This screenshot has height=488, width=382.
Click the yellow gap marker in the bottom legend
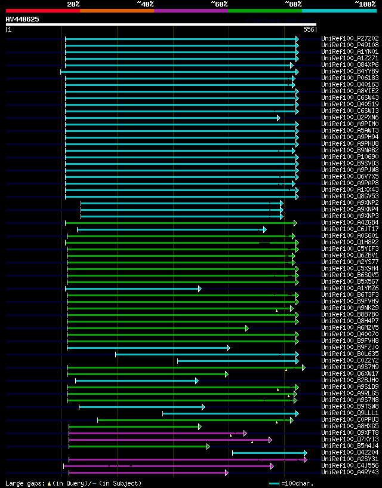(x=49, y=484)
